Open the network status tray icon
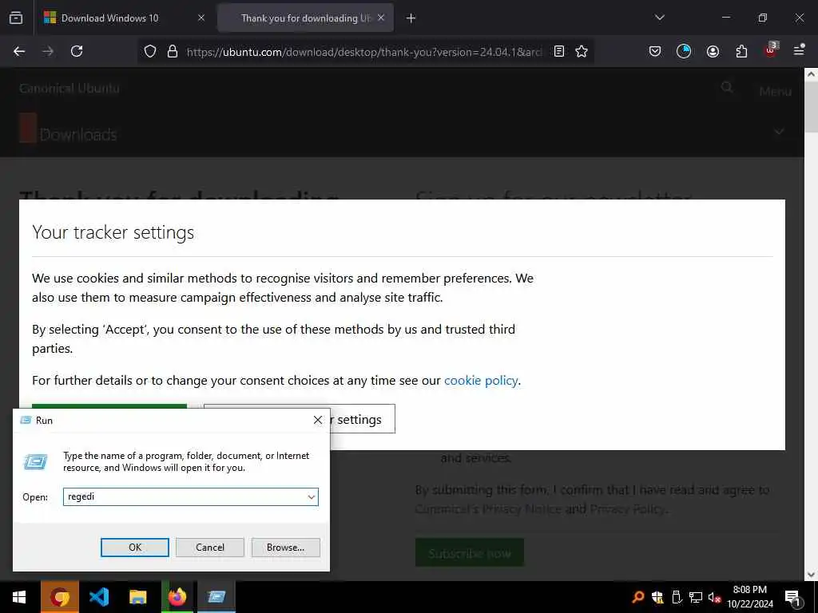This screenshot has height=613, width=818. tap(696, 597)
